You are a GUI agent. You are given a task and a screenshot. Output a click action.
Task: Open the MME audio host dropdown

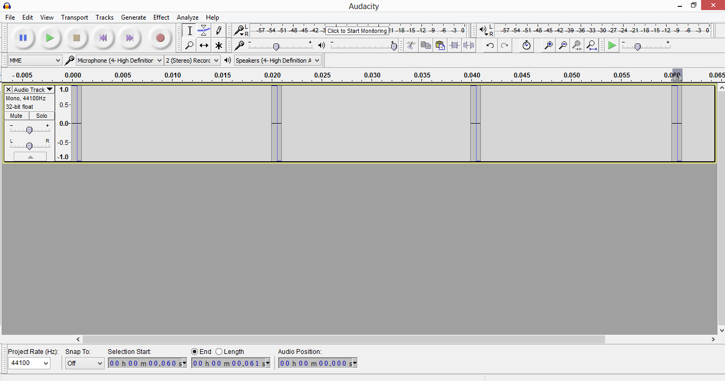[35, 60]
